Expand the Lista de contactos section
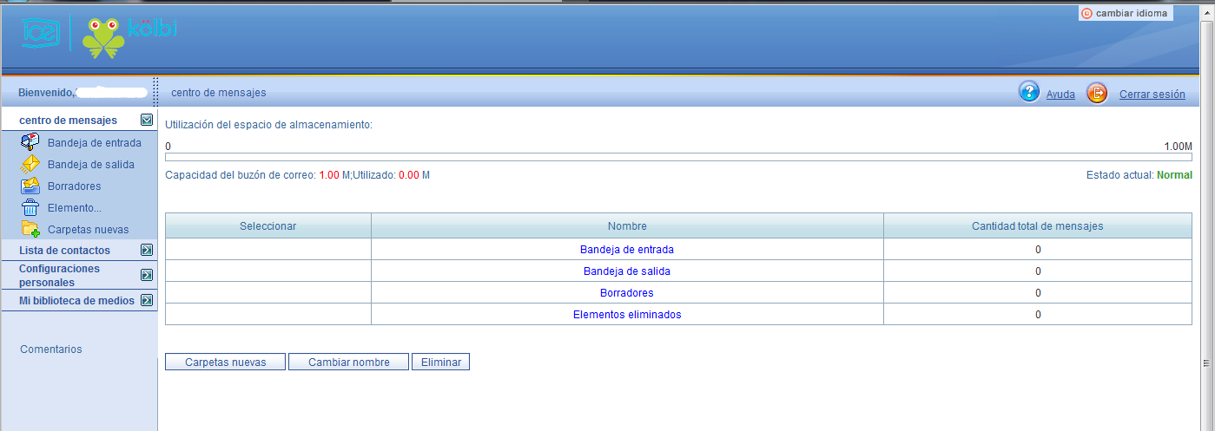The width and height of the screenshot is (1215, 431). (147, 251)
